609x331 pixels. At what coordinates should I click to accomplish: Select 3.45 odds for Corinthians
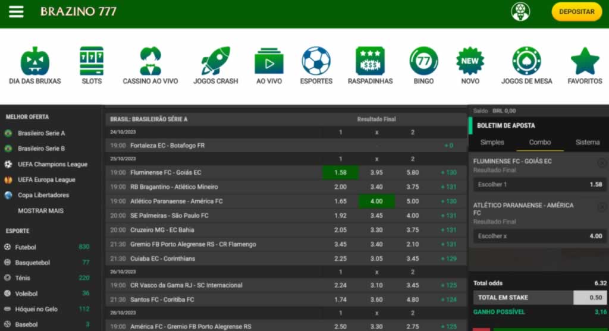413,259
